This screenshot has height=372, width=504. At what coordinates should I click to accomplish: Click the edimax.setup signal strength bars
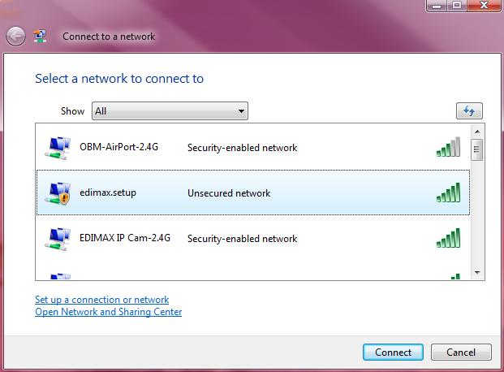click(448, 192)
